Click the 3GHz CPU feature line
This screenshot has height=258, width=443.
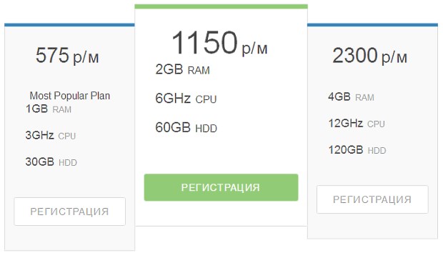pyautogui.click(x=51, y=135)
